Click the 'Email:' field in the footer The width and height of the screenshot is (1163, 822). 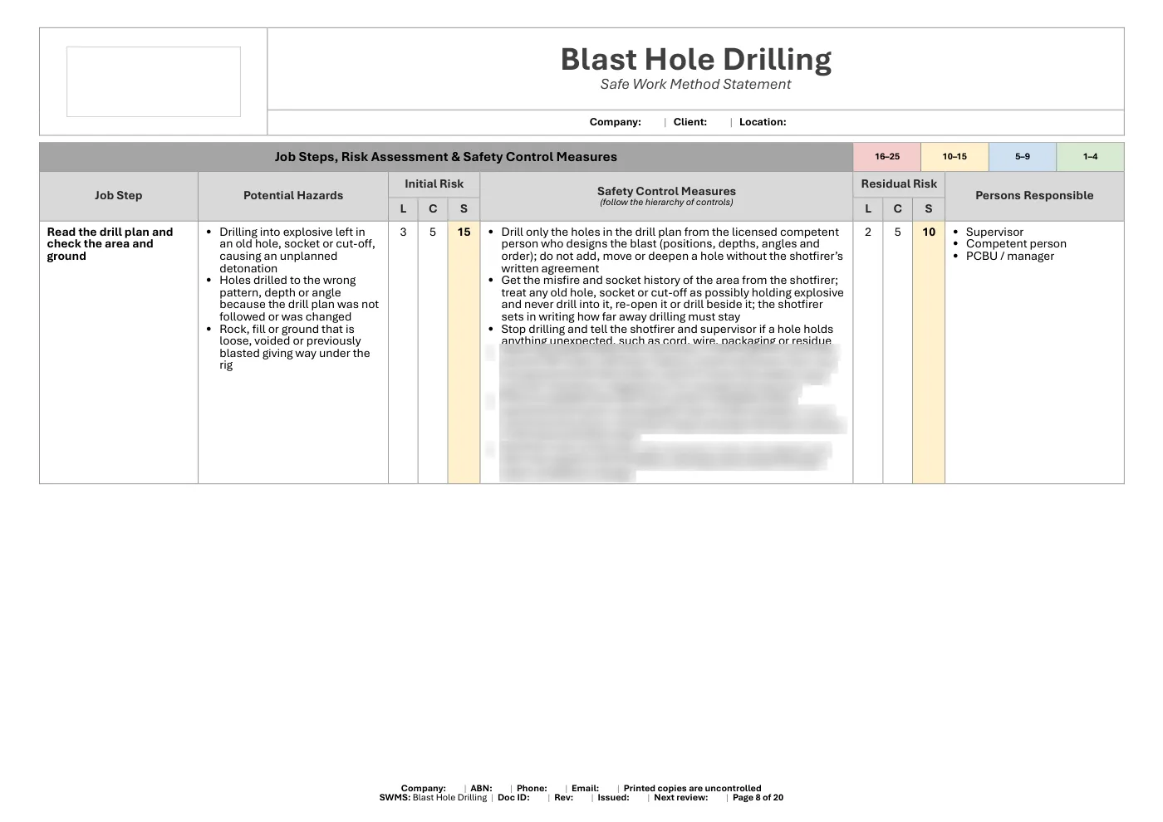[x=586, y=789]
